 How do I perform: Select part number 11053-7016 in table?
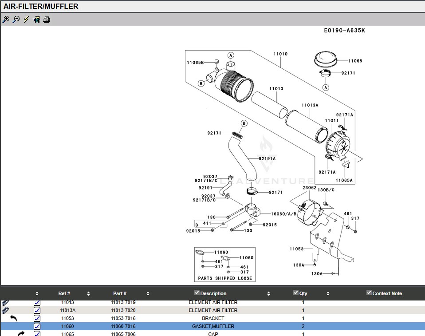(123, 318)
